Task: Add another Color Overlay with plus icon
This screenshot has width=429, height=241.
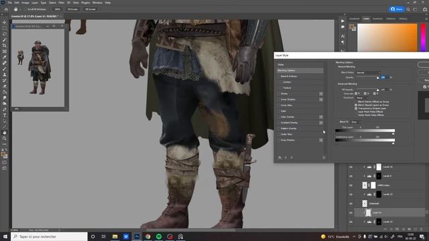Action: (x=321, y=117)
